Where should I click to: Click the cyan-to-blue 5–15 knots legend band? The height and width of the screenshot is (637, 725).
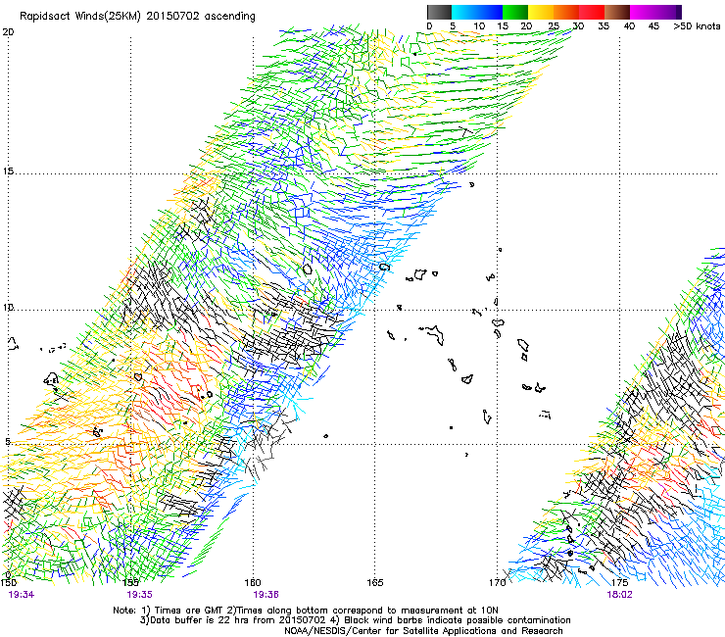(x=477, y=12)
